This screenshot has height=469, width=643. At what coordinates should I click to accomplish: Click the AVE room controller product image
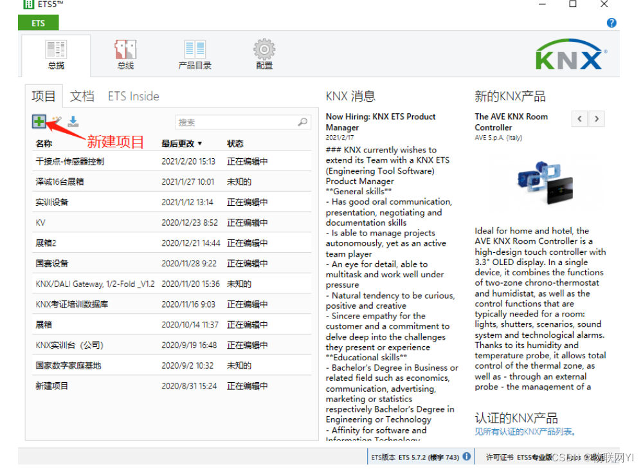point(545,182)
